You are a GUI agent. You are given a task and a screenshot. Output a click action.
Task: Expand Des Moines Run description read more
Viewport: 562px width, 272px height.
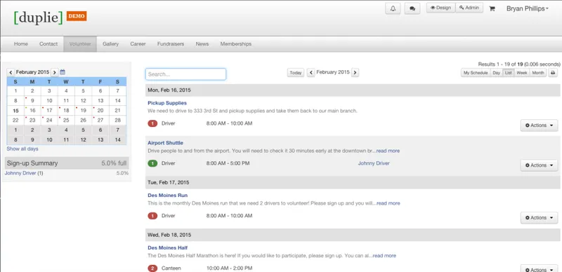[388, 203]
